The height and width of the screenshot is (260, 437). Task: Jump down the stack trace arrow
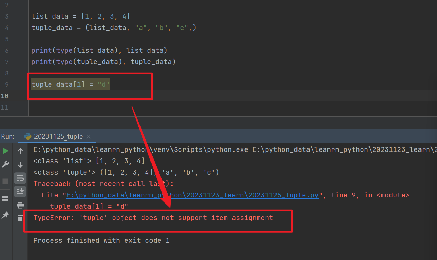coord(20,165)
